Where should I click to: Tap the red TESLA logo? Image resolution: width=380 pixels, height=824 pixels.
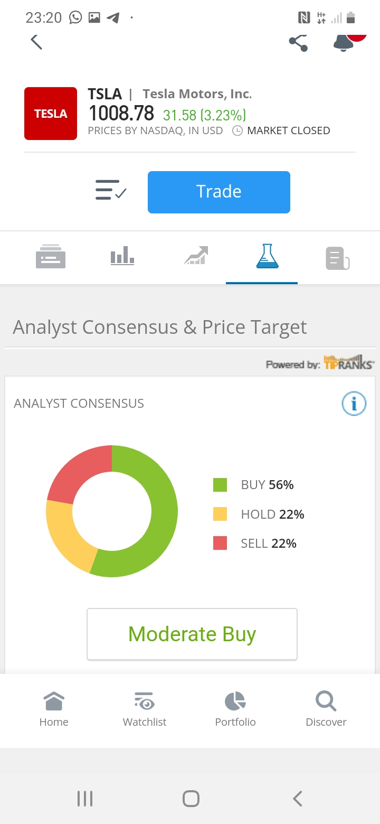[51, 114]
